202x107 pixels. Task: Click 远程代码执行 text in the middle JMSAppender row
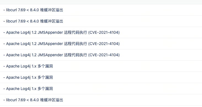point(76,44)
